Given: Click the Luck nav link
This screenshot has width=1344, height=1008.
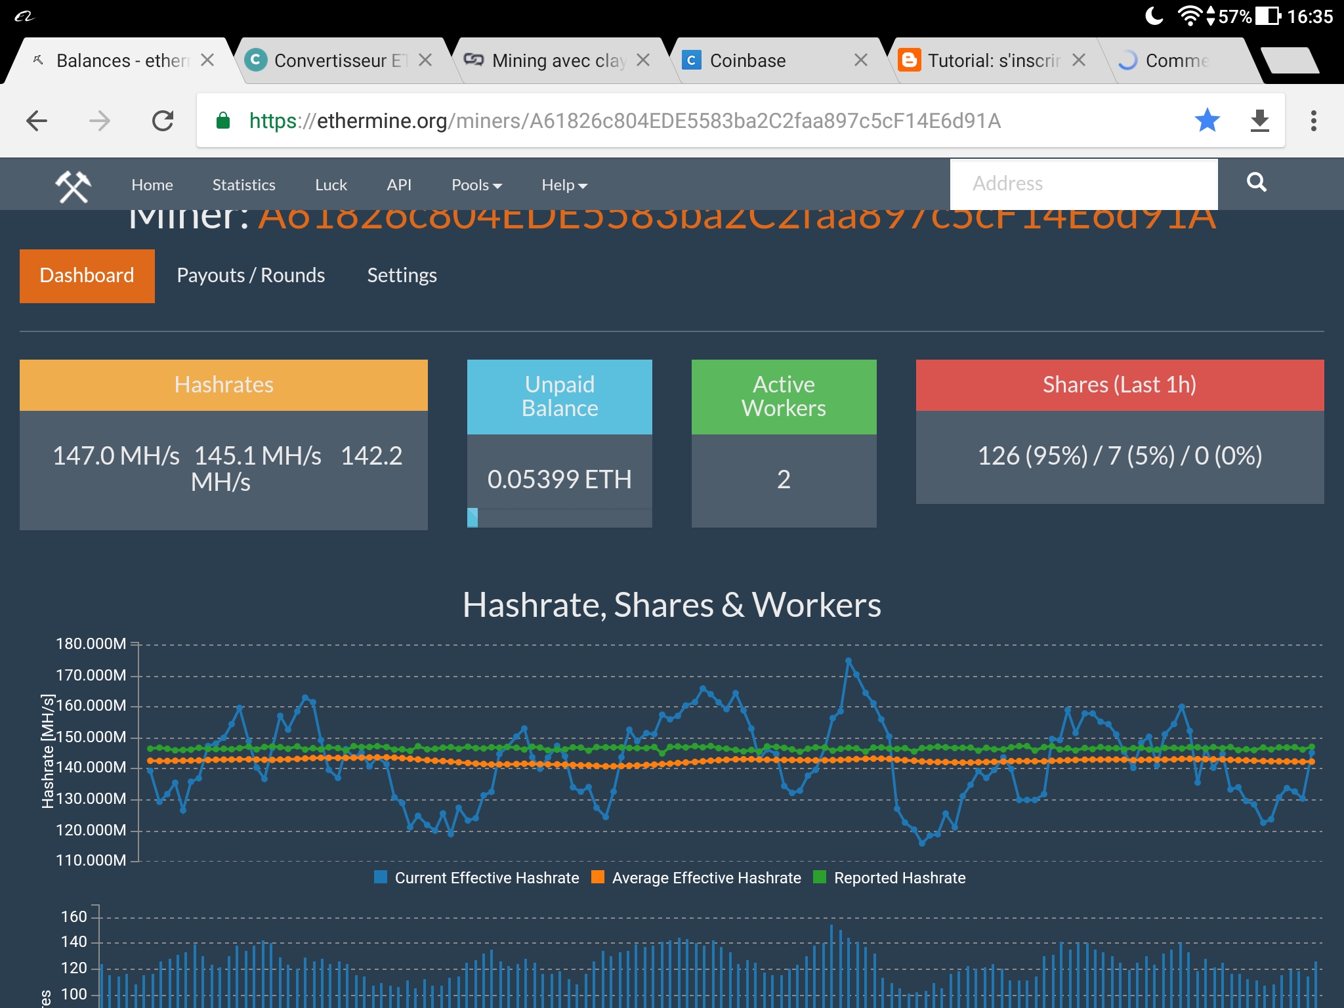Looking at the screenshot, I should click(331, 185).
